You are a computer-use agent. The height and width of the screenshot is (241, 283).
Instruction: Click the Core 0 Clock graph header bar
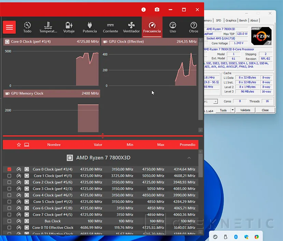52,42
